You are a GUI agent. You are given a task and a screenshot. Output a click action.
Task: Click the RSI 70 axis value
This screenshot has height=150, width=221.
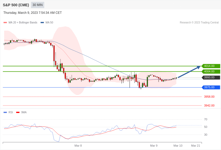pyautogui.click(x=206, y=119)
